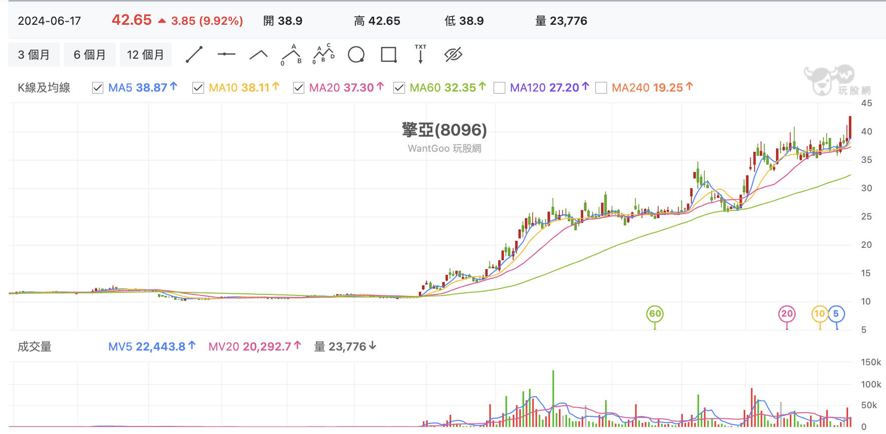Select the 0-A-B-C-D wave pattern tool
Screen dimensions: 886x434
[324, 54]
